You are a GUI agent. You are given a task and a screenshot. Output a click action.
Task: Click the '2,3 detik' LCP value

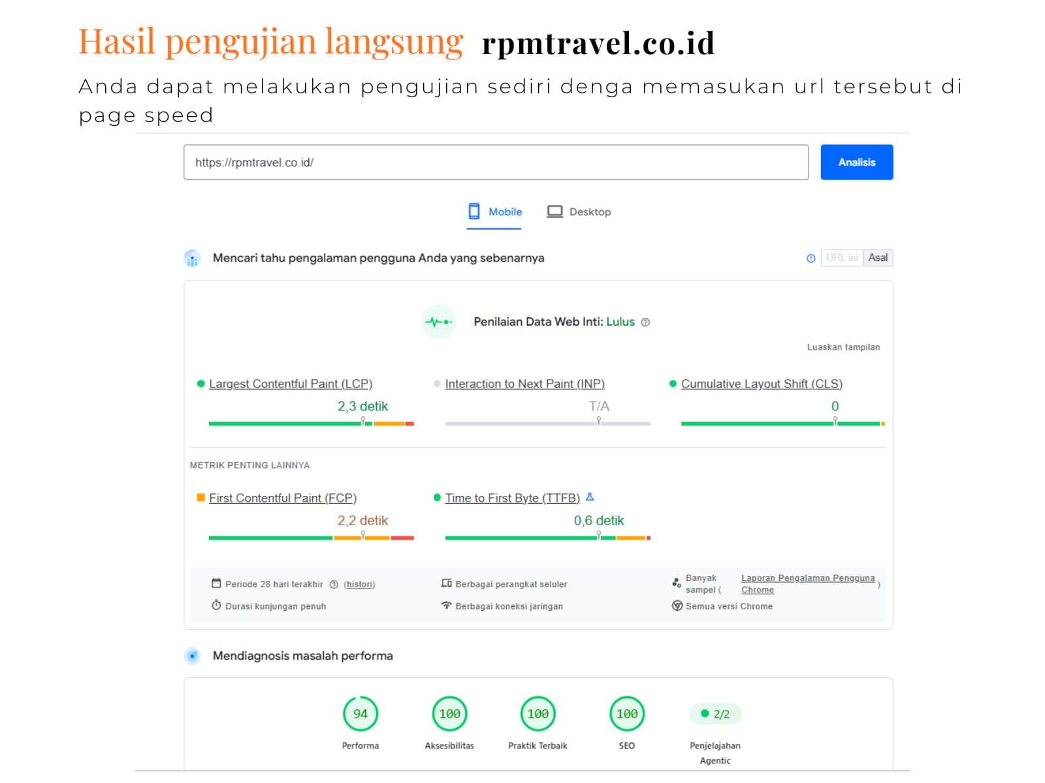coord(362,407)
